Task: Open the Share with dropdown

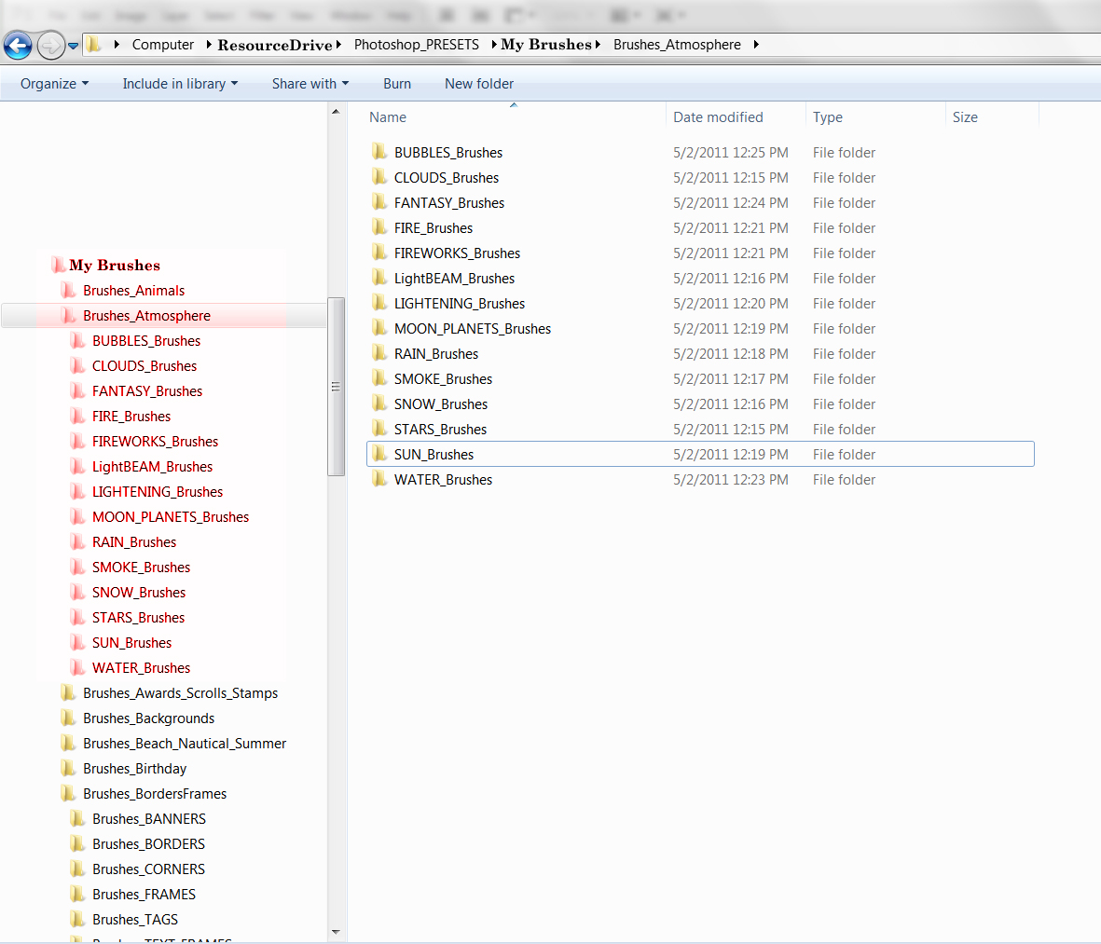Action: (310, 84)
